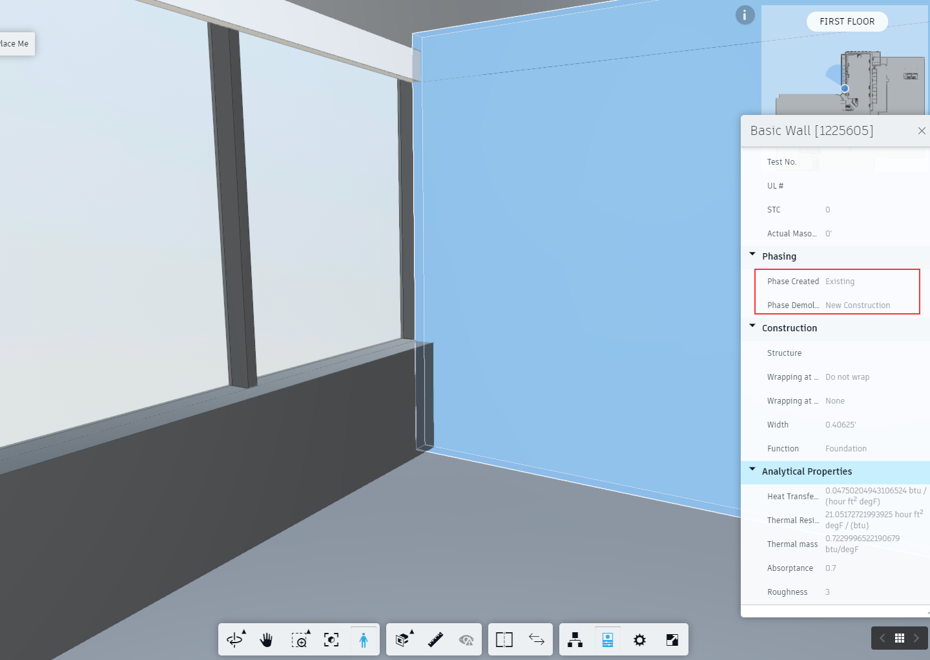930x660 pixels.
Task: Toggle object visibility with eye icon
Action: click(x=466, y=639)
